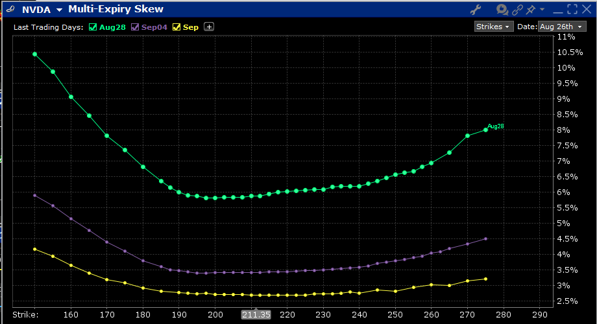Click the 11% y-axis label
Image resolution: width=597 pixels, height=324 pixels.
[566, 37]
